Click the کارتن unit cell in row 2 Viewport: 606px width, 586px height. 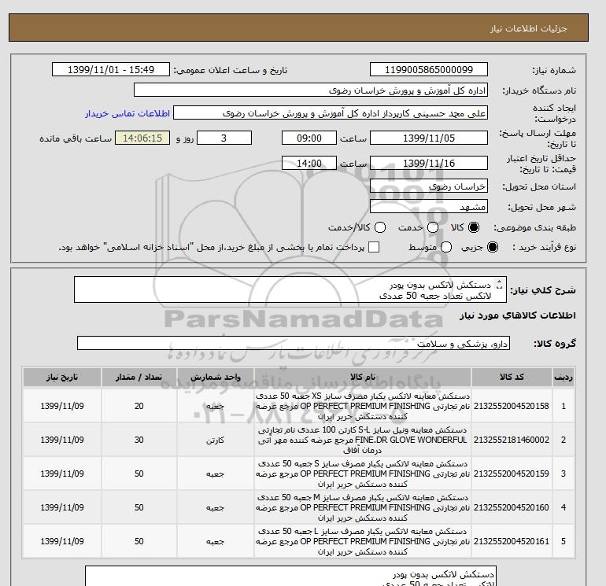216,440
